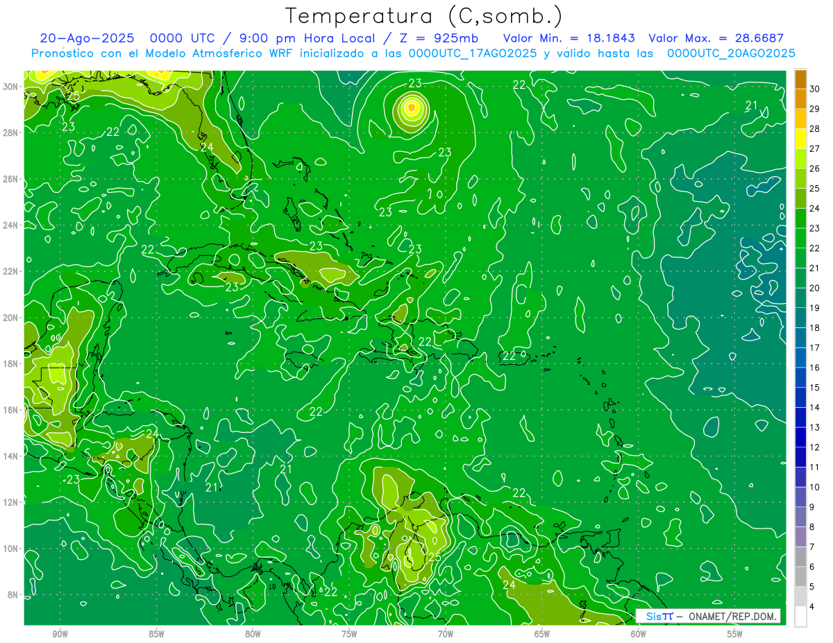Click the '26N' latitude axis label
This screenshot has height=643, width=833.
pos(10,179)
